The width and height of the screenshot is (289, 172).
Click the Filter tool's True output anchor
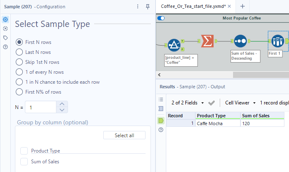pos(182,41)
